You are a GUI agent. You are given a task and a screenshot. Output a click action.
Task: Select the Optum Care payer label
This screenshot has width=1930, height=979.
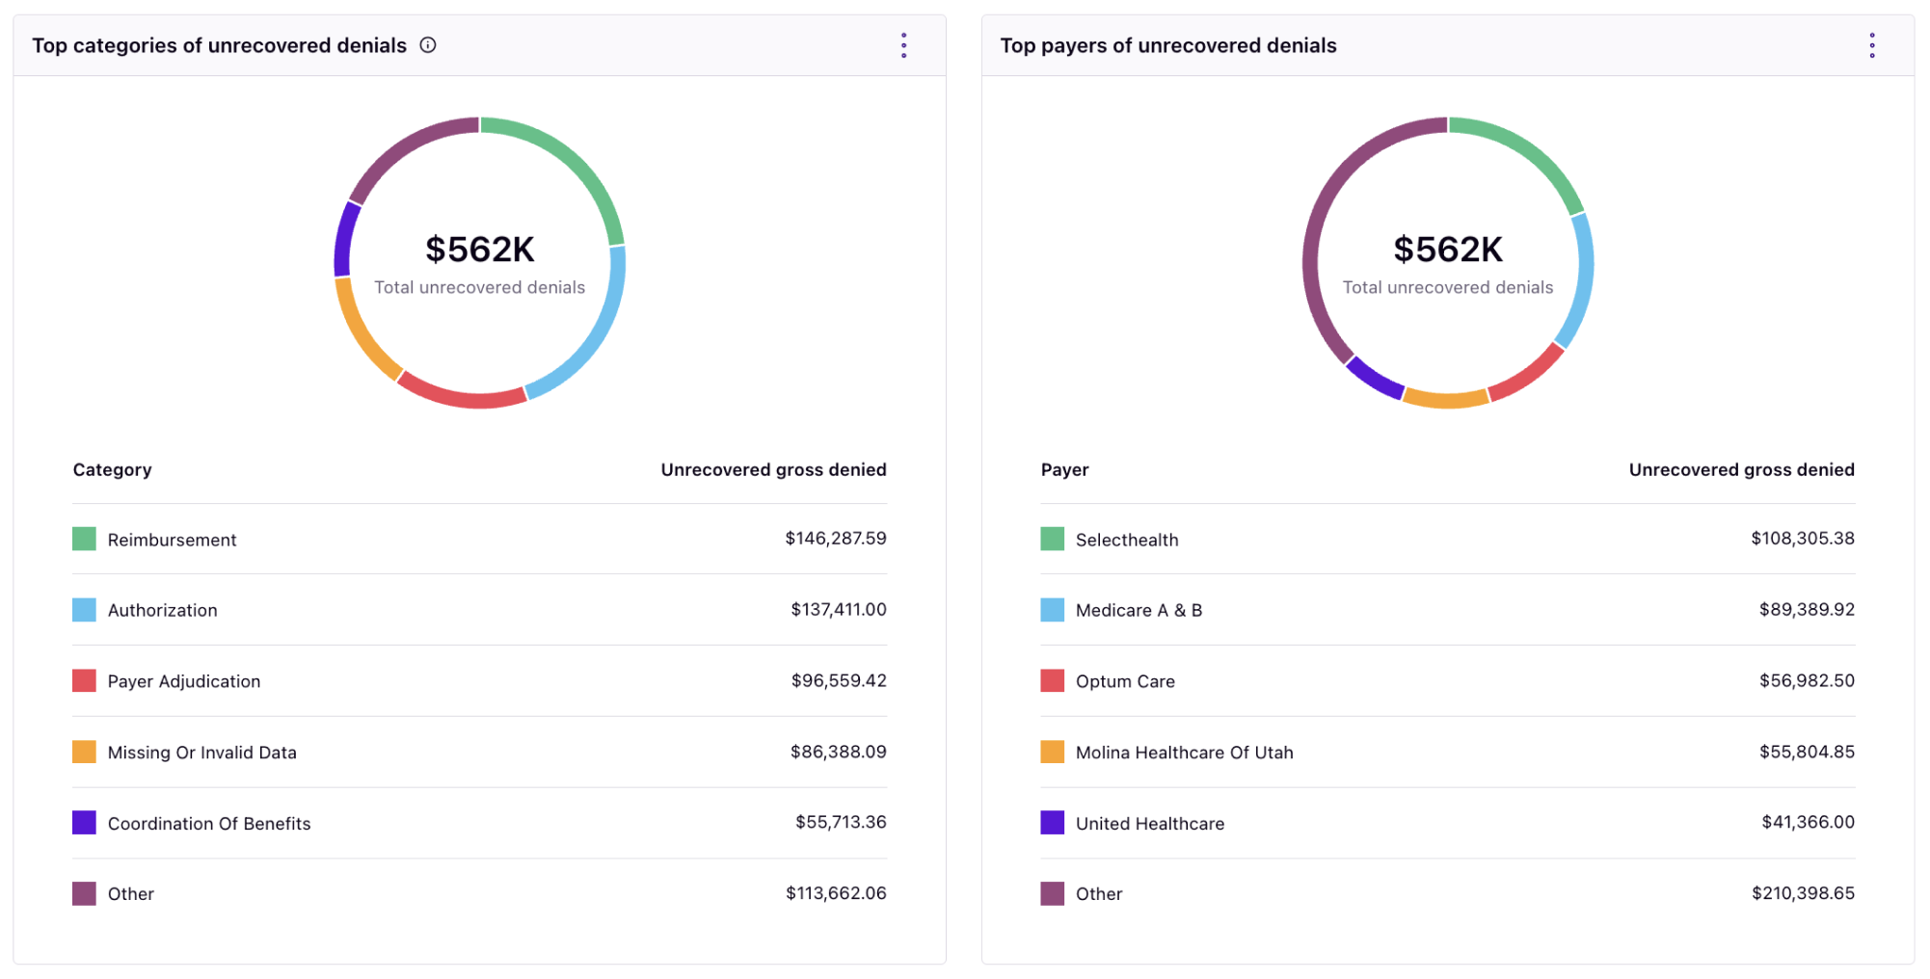[1125, 681]
